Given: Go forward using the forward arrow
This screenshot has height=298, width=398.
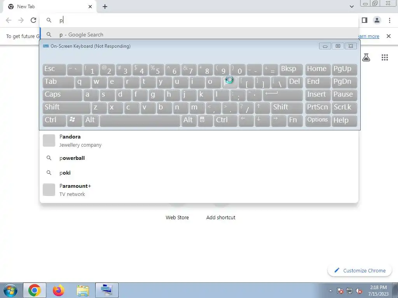Looking at the screenshot, I should [21, 20].
